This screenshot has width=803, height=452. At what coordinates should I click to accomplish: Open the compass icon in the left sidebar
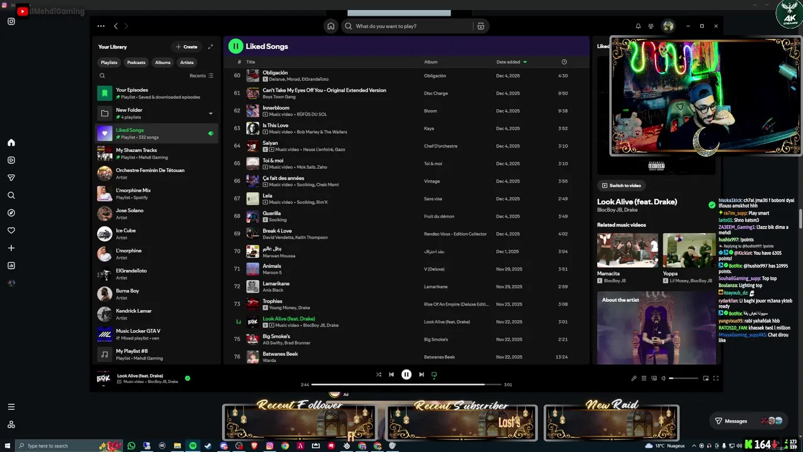11,213
